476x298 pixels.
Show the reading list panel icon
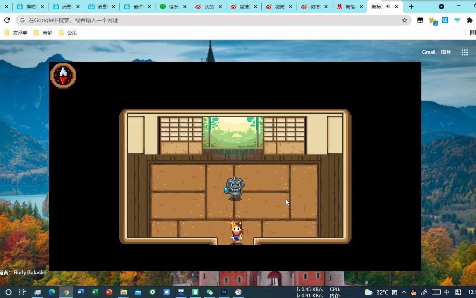point(473,33)
